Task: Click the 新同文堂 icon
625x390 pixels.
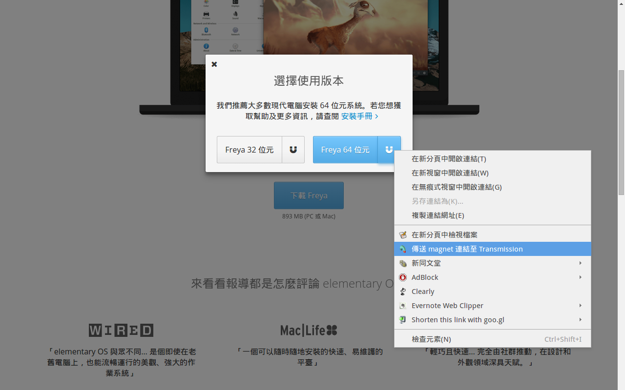Action: click(403, 263)
